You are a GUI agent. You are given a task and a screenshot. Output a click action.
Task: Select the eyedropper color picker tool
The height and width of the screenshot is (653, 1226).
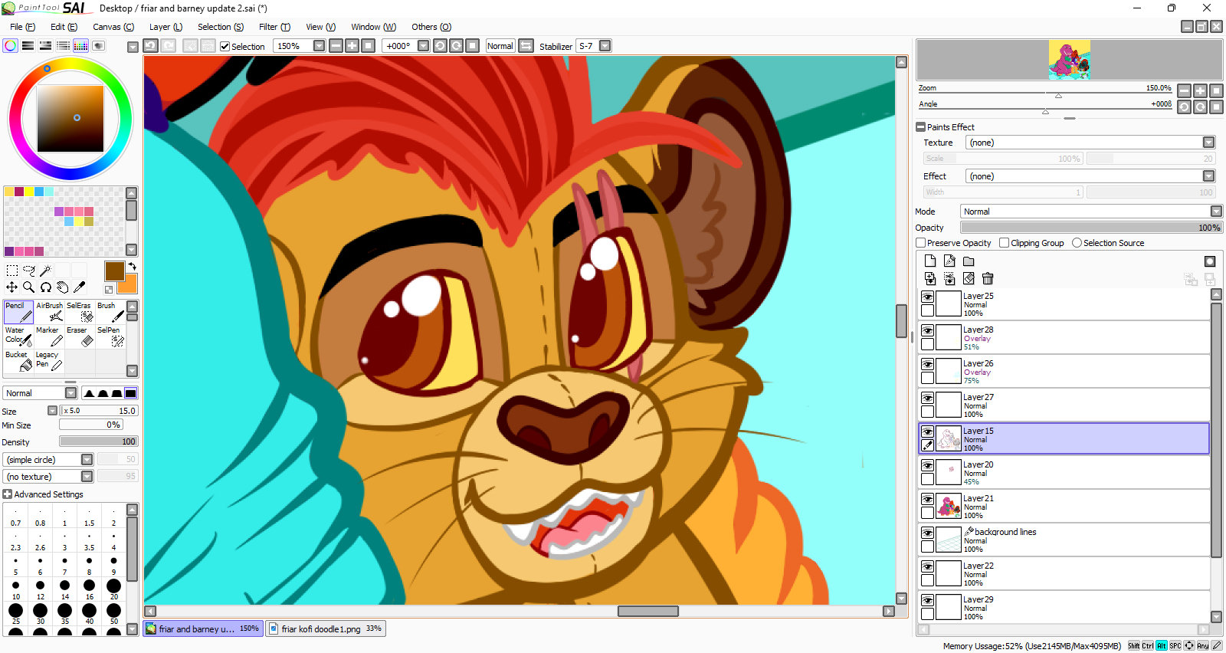tap(79, 287)
